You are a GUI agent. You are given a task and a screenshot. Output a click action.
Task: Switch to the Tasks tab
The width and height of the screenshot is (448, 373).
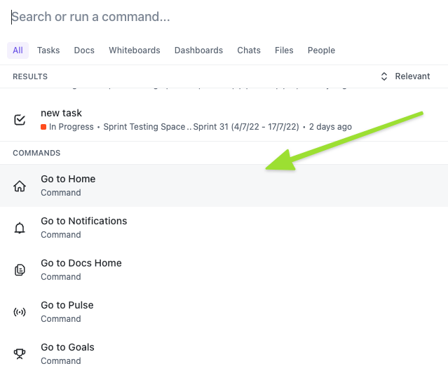point(48,50)
